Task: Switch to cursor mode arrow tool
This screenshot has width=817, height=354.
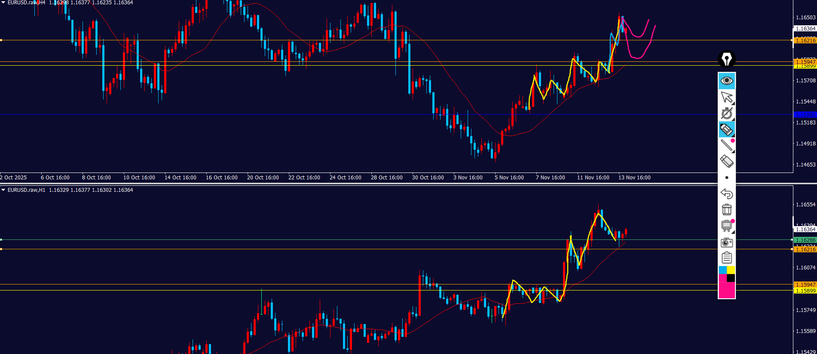Action: 727,97
